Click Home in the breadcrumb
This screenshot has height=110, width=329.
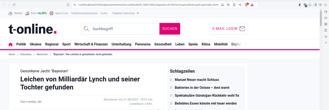tap(12, 54)
